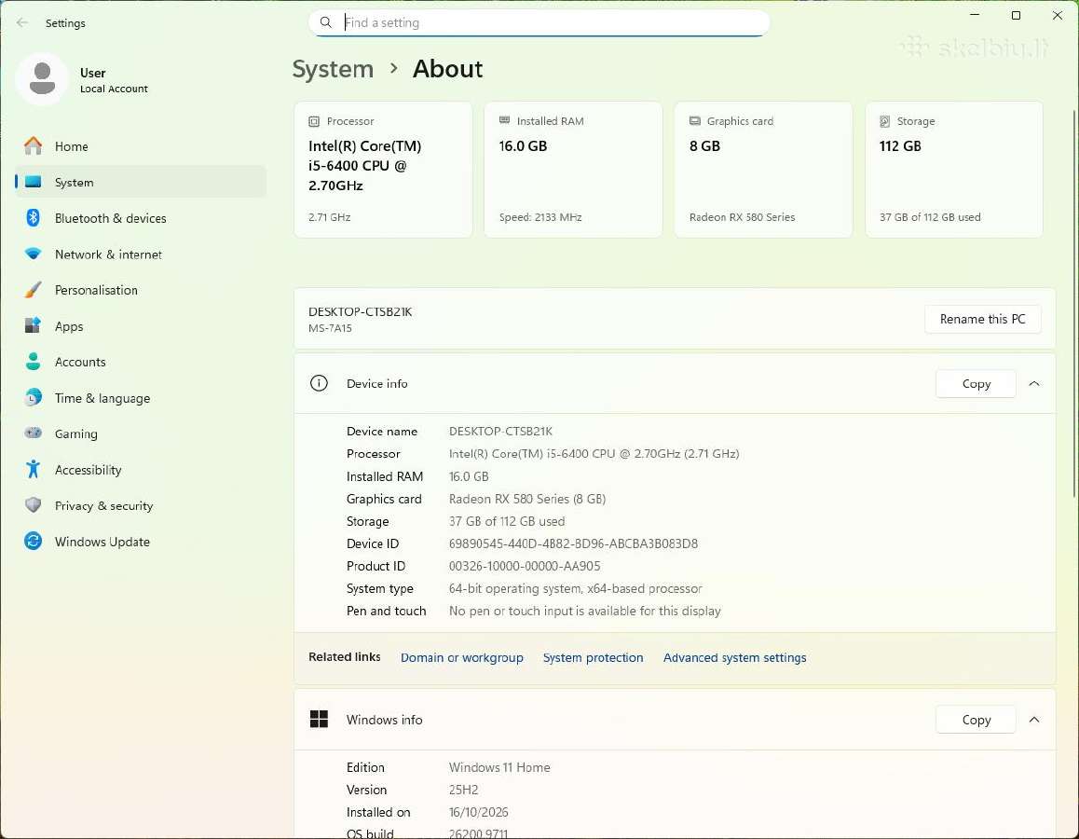Screen dimensions: 1079x839
Task: Open the Storage 112 GB card
Action: [x=954, y=170]
